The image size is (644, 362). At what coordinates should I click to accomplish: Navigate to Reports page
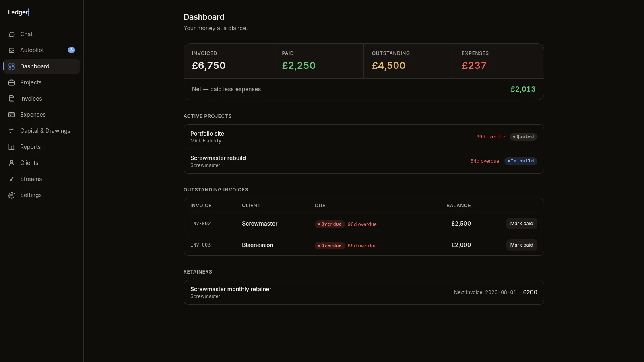41,147
